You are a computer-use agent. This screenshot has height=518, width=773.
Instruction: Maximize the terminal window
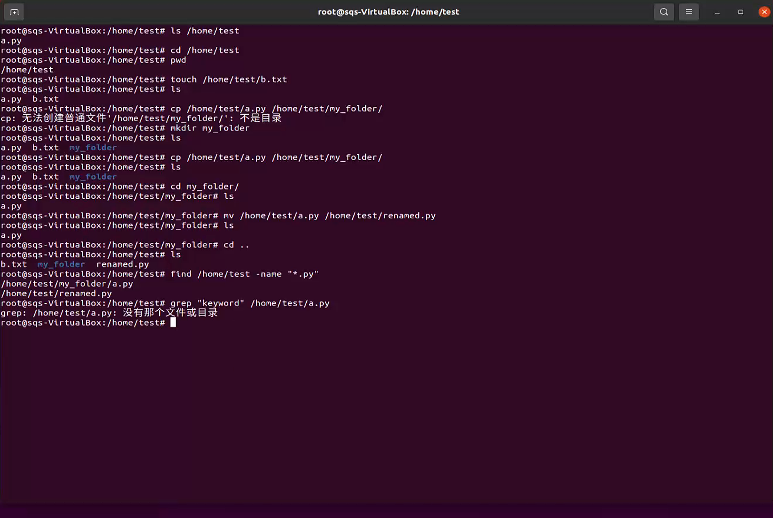pyautogui.click(x=741, y=12)
